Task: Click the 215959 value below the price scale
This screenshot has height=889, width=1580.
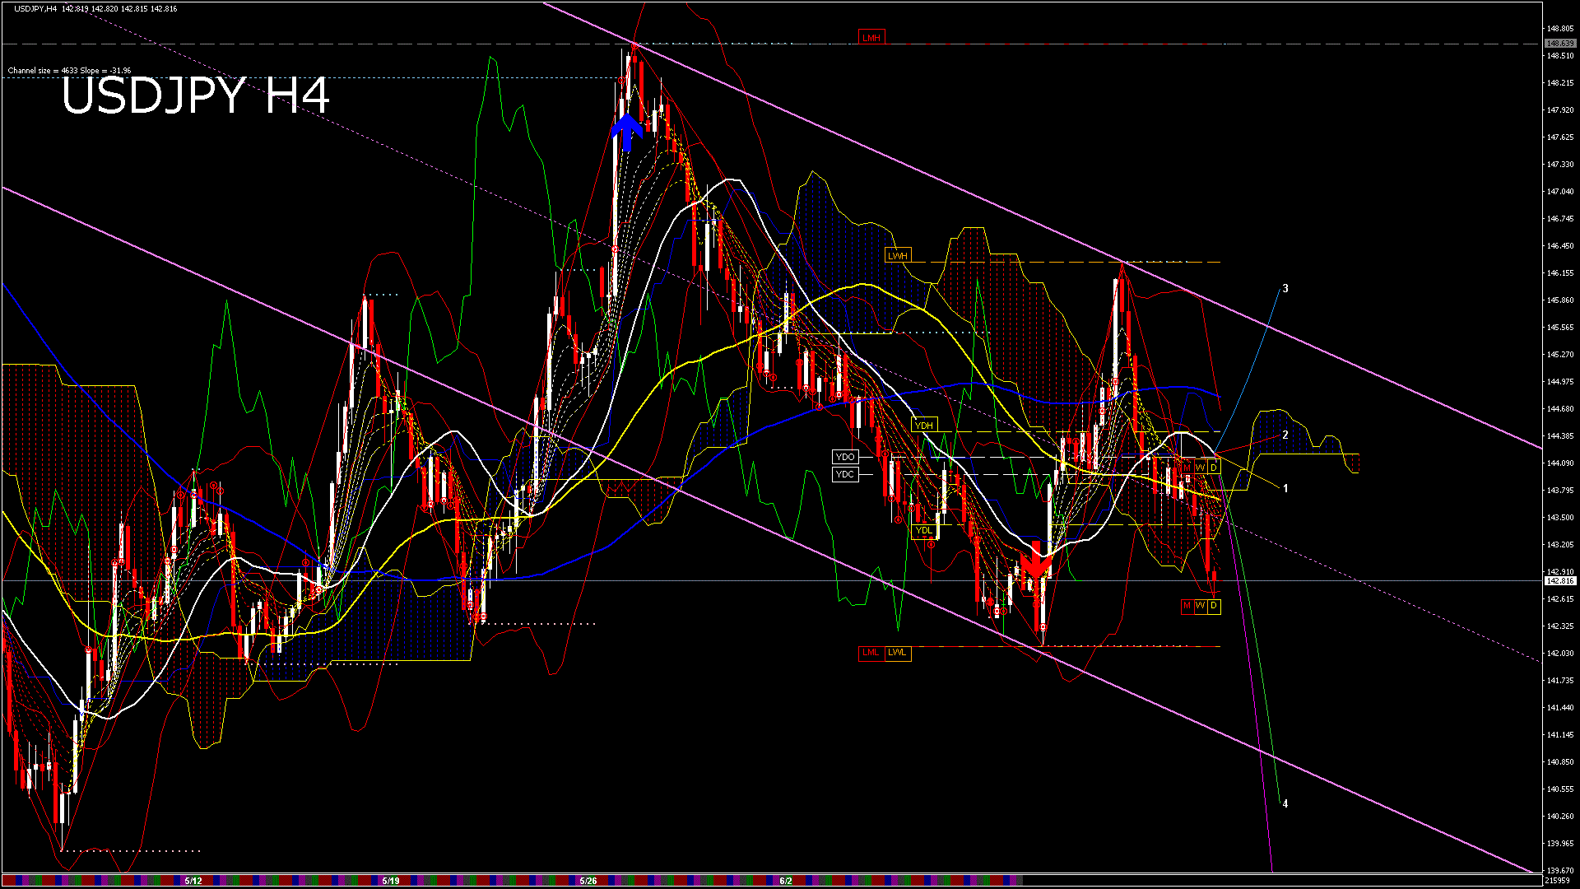Action: [1559, 881]
